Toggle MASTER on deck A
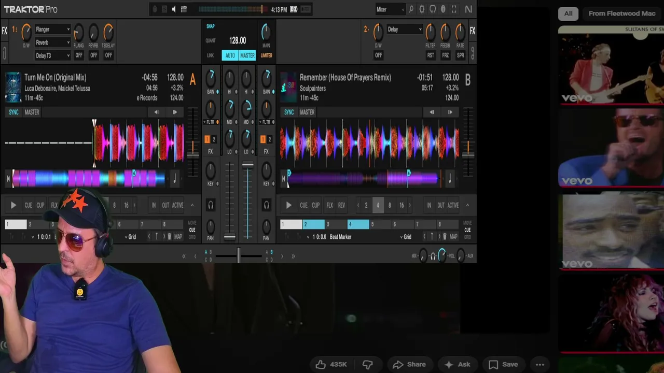664x373 pixels. 32,112
